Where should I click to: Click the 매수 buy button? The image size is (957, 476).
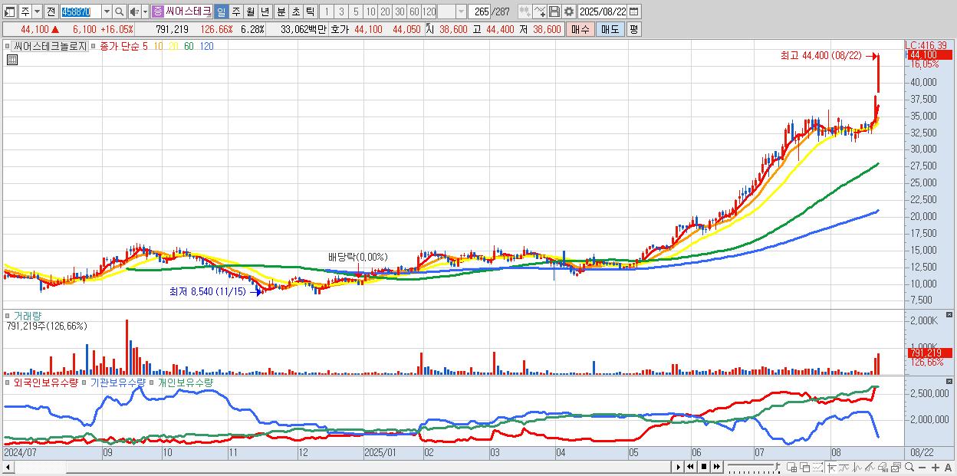click(x=580, y=29)
